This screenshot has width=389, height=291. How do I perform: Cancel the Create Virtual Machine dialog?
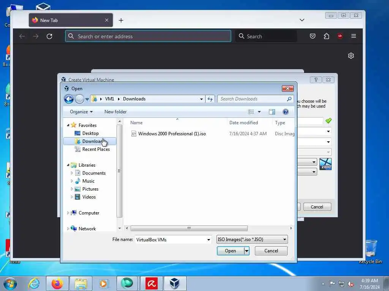[317, 207]
